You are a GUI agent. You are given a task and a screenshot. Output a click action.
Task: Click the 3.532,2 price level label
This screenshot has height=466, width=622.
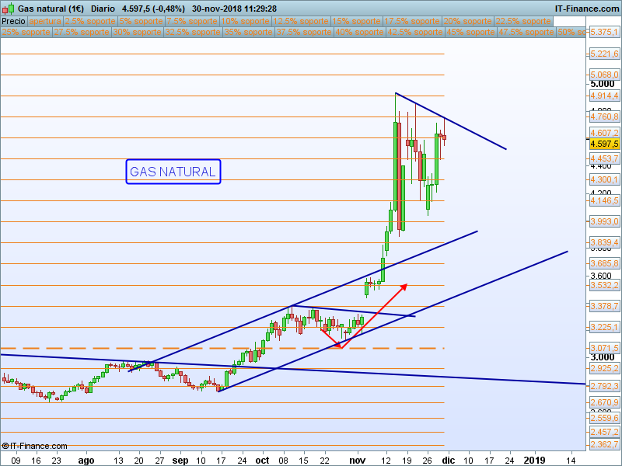[604, 285]
